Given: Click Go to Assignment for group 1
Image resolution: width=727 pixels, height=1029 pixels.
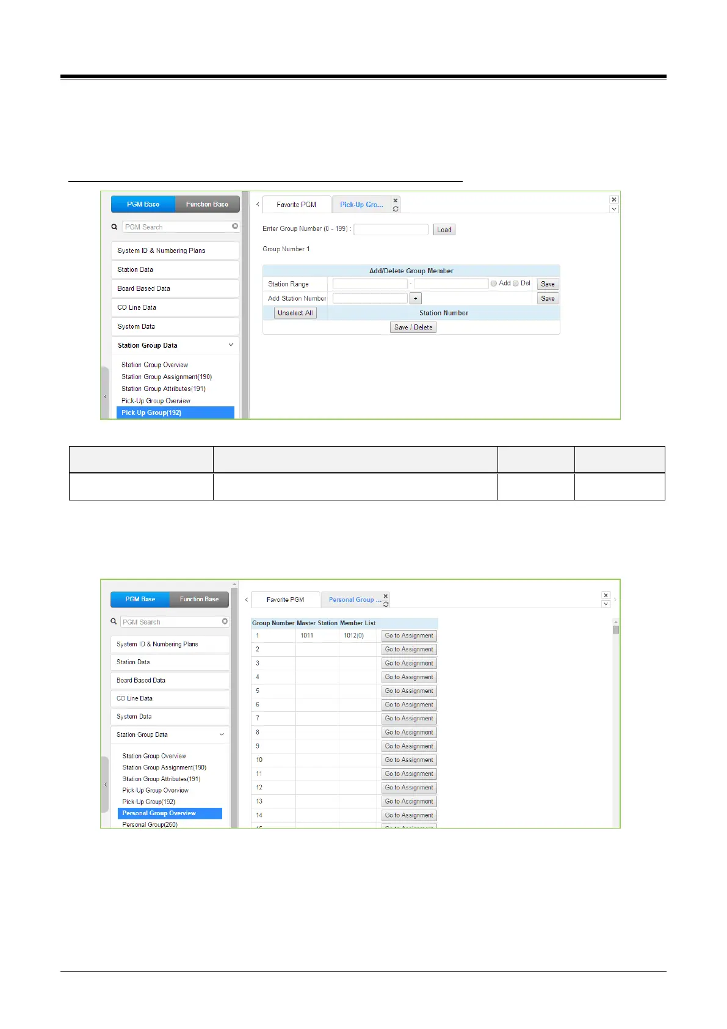Looking at the screenshot, I should click(409, 636).
